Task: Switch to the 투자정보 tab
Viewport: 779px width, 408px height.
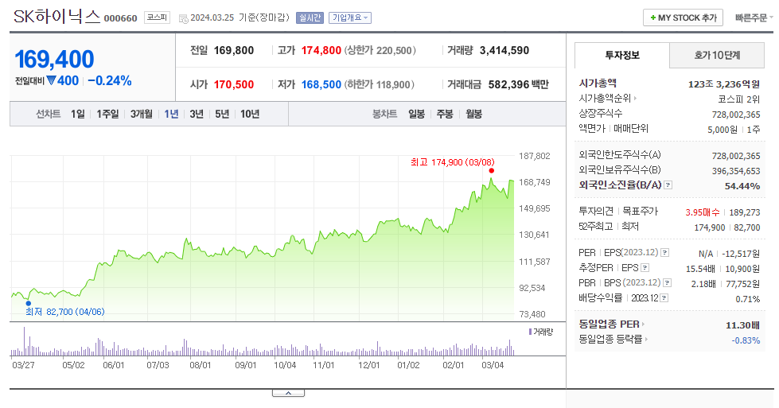Action: (x=622, y=55)
